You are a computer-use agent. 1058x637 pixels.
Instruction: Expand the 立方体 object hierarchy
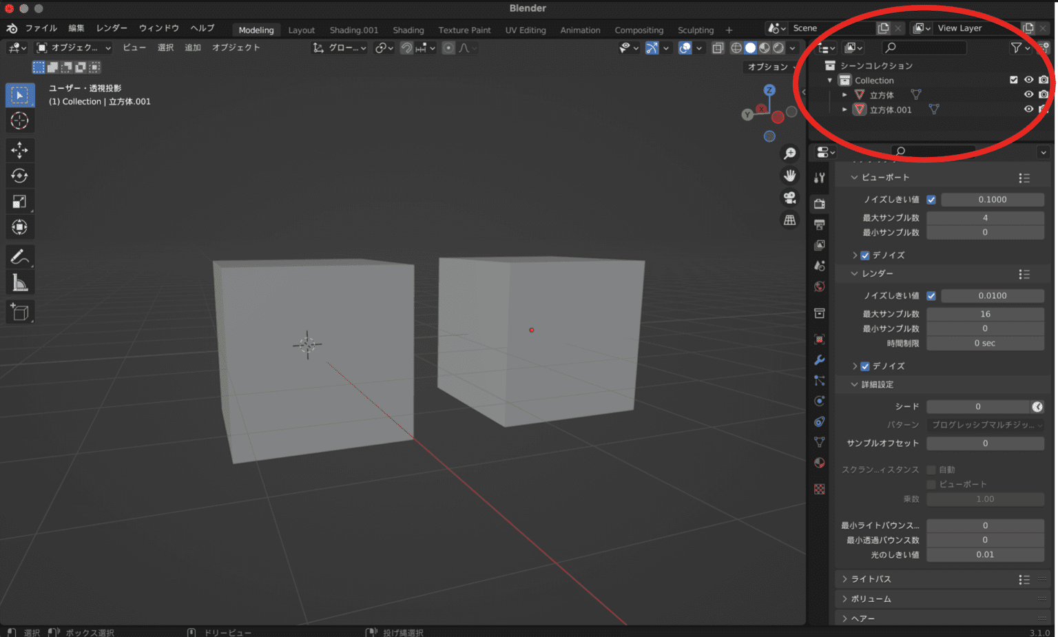point(844,94)
